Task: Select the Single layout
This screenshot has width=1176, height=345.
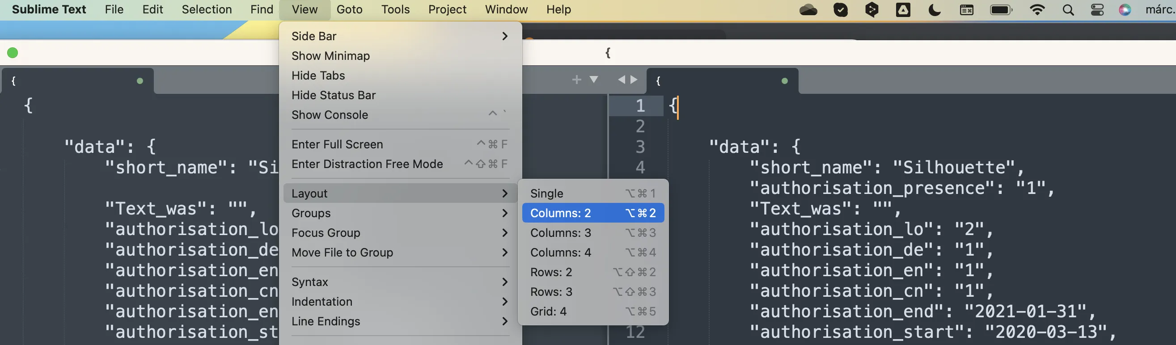Action: point(593,194)
